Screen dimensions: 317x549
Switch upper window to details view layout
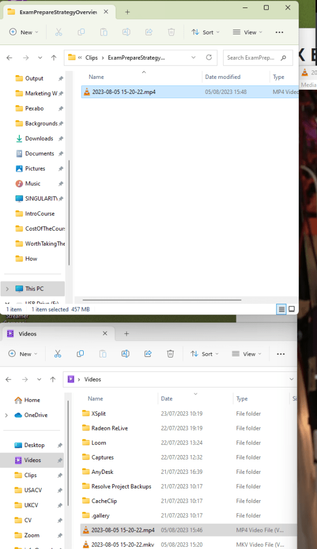coord(281,309)
